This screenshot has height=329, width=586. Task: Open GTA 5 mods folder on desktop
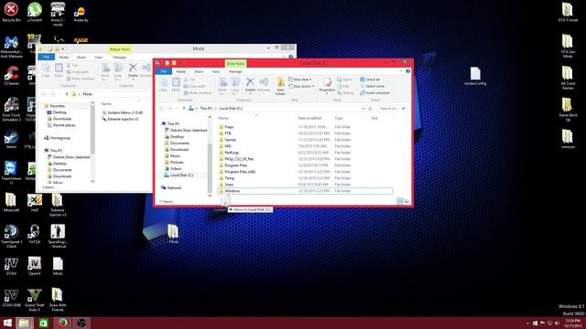(568, 12)
